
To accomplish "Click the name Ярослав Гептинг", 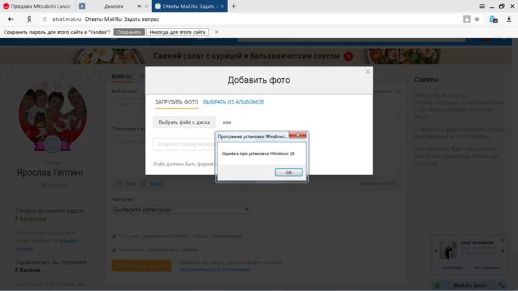I will [x=50, y=173].
